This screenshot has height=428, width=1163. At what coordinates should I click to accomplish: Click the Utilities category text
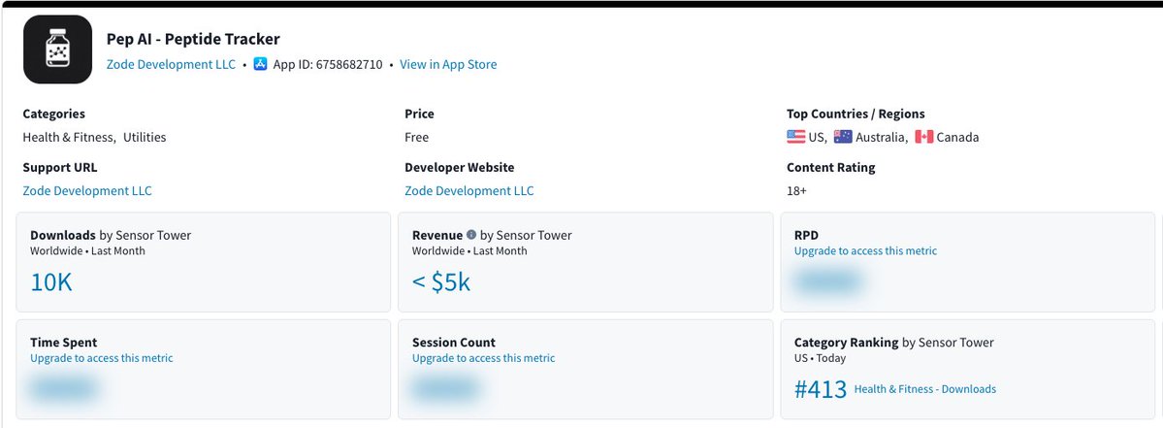145,137
